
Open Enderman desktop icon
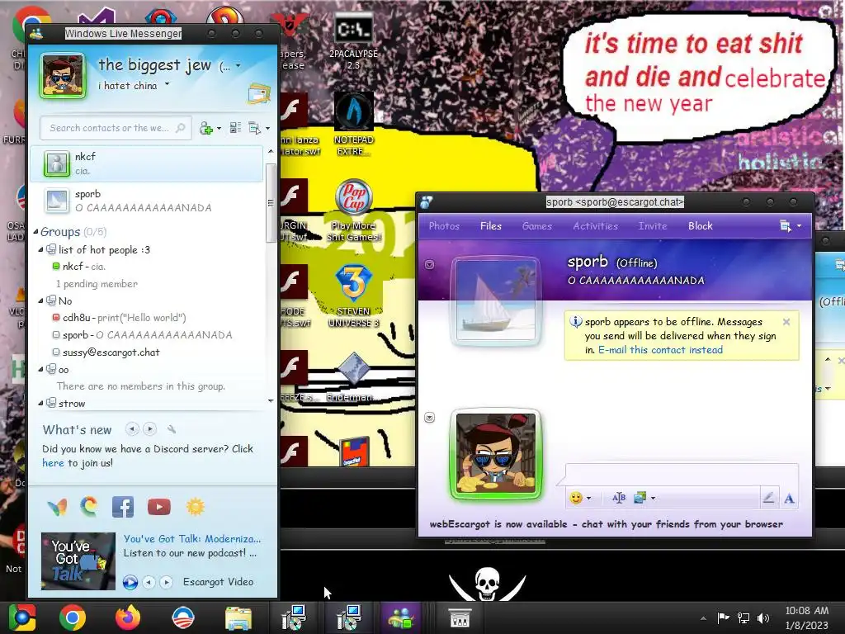(353, 377)
